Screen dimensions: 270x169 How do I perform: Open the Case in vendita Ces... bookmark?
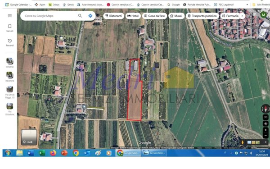(x=150, y=5)
